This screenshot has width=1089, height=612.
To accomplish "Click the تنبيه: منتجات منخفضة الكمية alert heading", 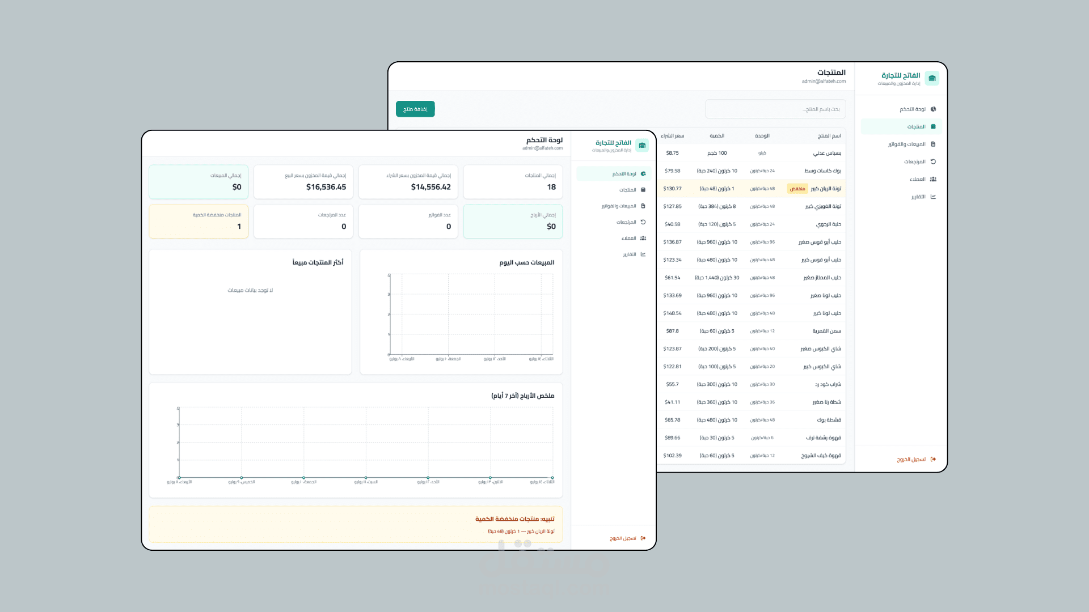I will (x=514, y=519).
